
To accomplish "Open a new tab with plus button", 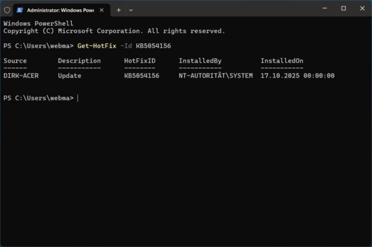I will tap(119, 10).
